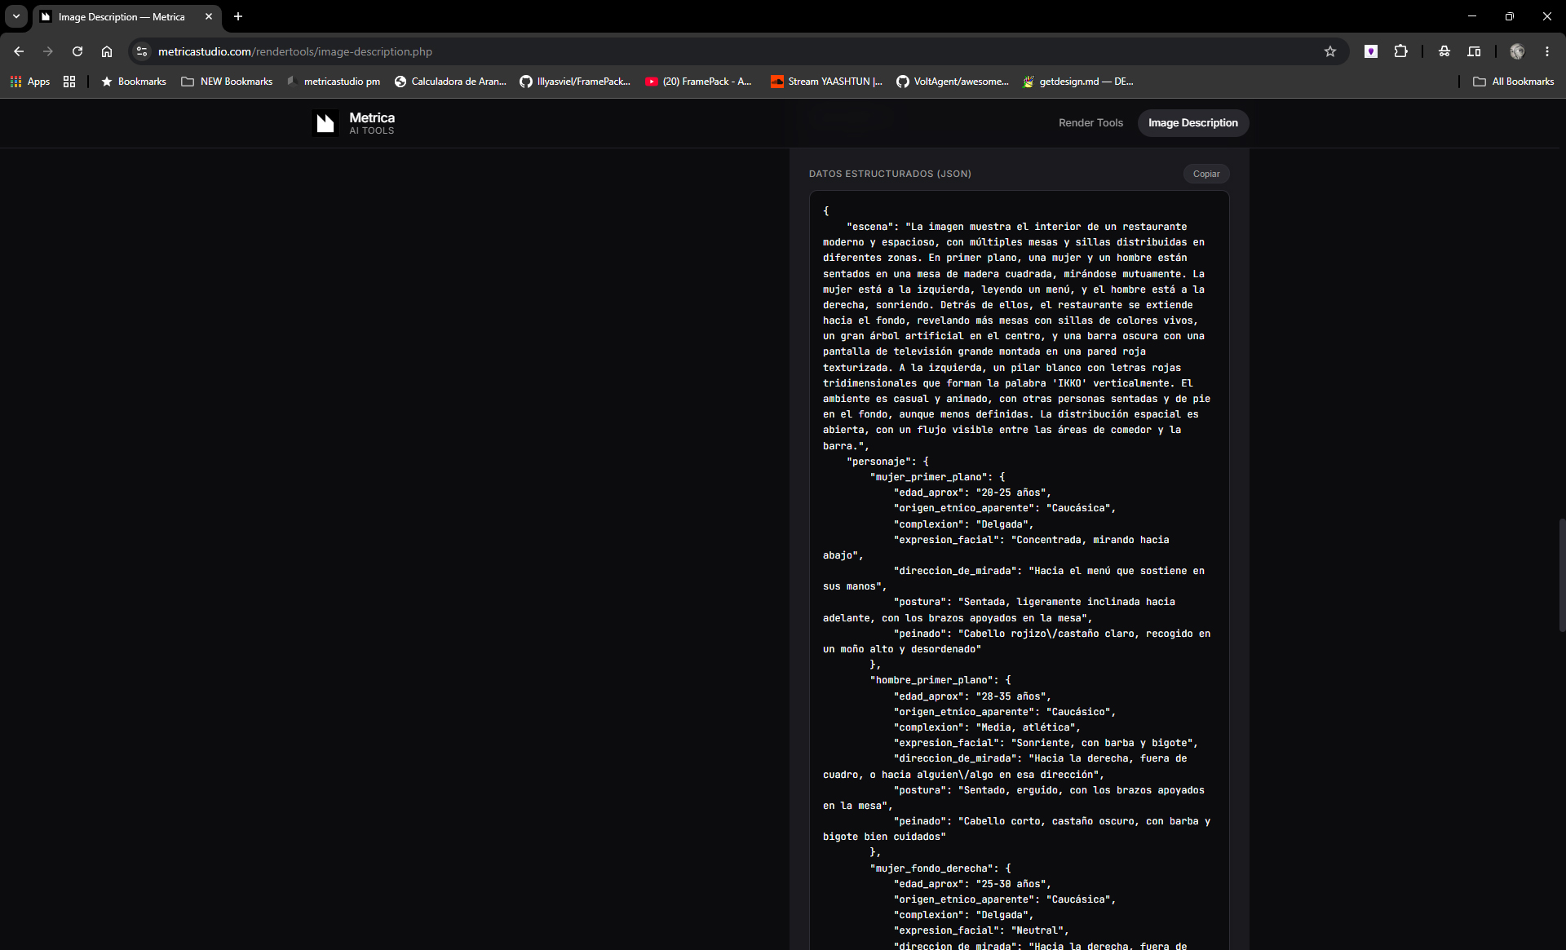Open a new browser tab
Screen dimensions: 1566x950
coord(238,16)
